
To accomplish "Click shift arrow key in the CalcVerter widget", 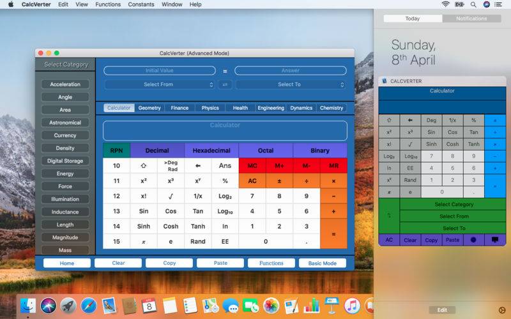I will (389, 120).
